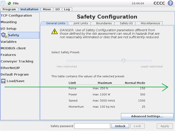Image resolution: width=175 pixels, height=131 pixels.
Task: Click the 'Very restricted' slider label
Action: tap(66, 66)
